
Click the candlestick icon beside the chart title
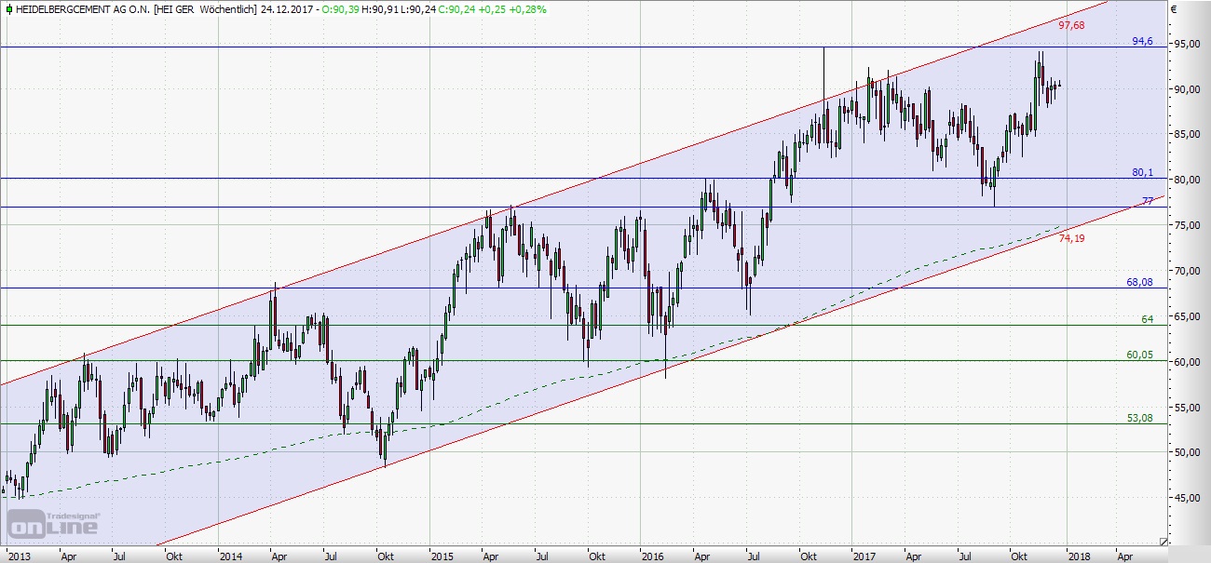click(x=8, y=9)
